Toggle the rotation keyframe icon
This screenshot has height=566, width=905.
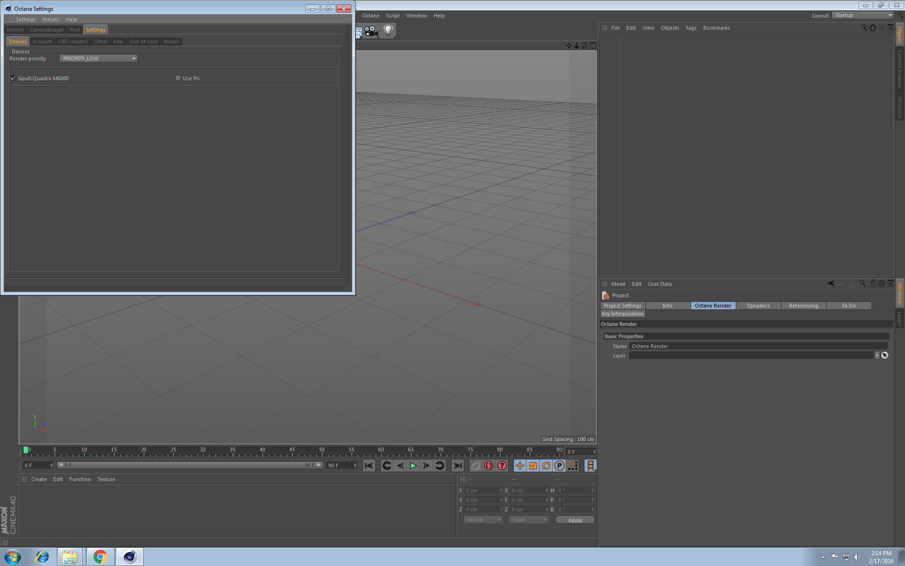[546, 466]
